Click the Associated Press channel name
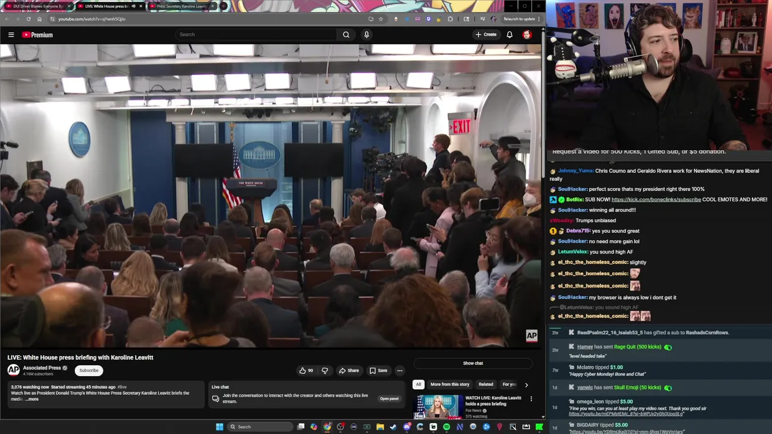The width and height of the screenshot is (772, 434). (x=42, y=368)
